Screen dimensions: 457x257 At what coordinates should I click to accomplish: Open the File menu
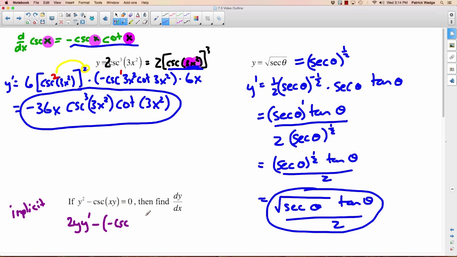[x=36, y=2]
